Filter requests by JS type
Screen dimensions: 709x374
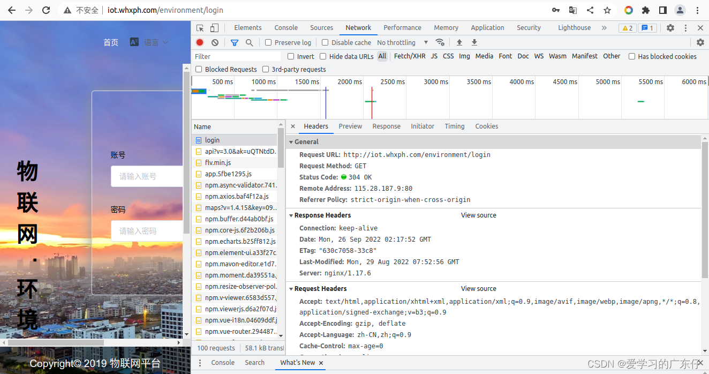pos(434,56)
